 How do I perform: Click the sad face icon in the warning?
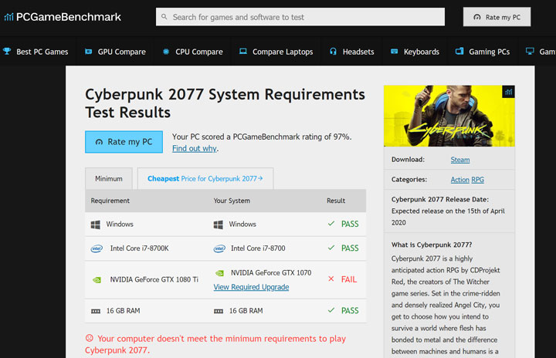90,338
